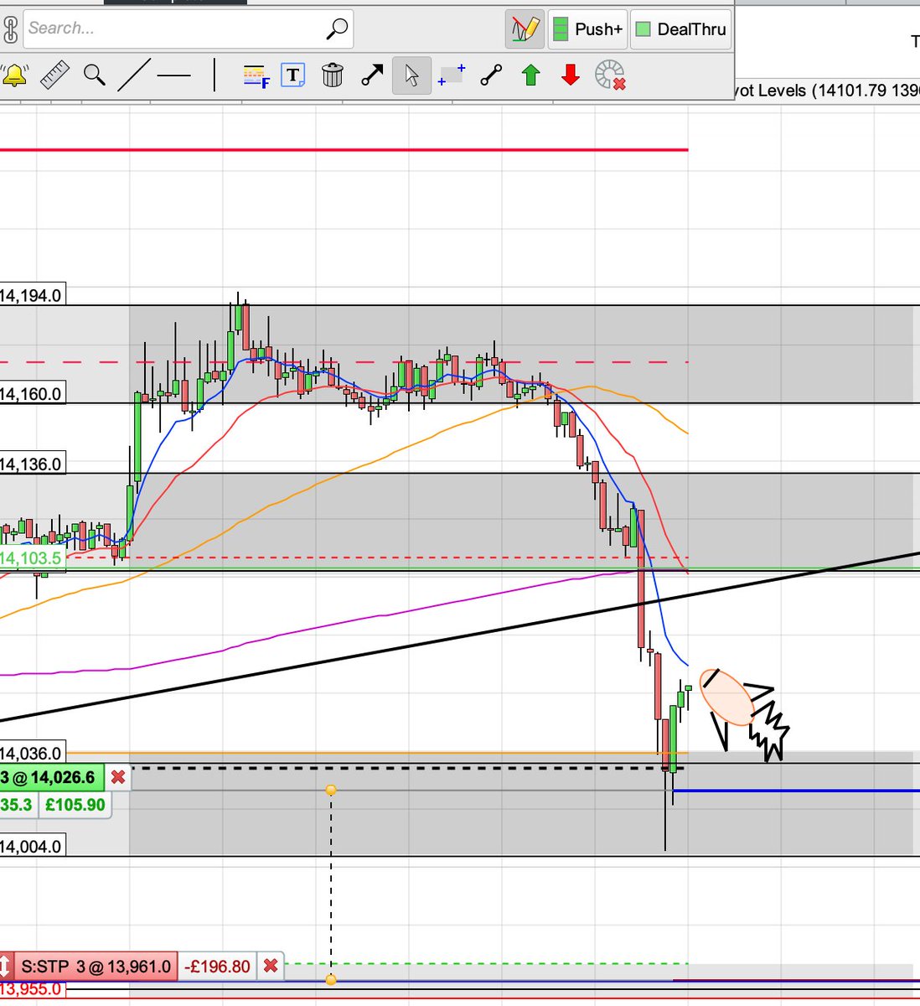Click the chain link icon beside search
Screen dimensions: 920x1006
click(x=9, y=29)
